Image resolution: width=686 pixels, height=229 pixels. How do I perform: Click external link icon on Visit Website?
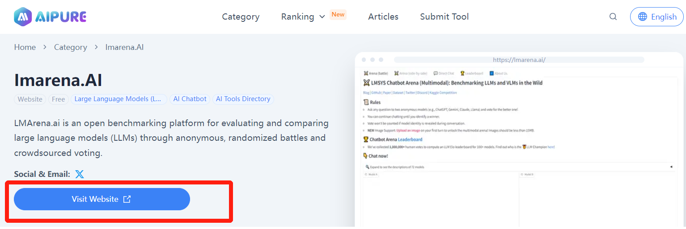127,199
